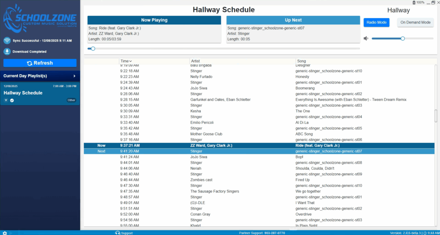Click the checkmark badge on Hallway Schedule

click(x=12, y=100)
